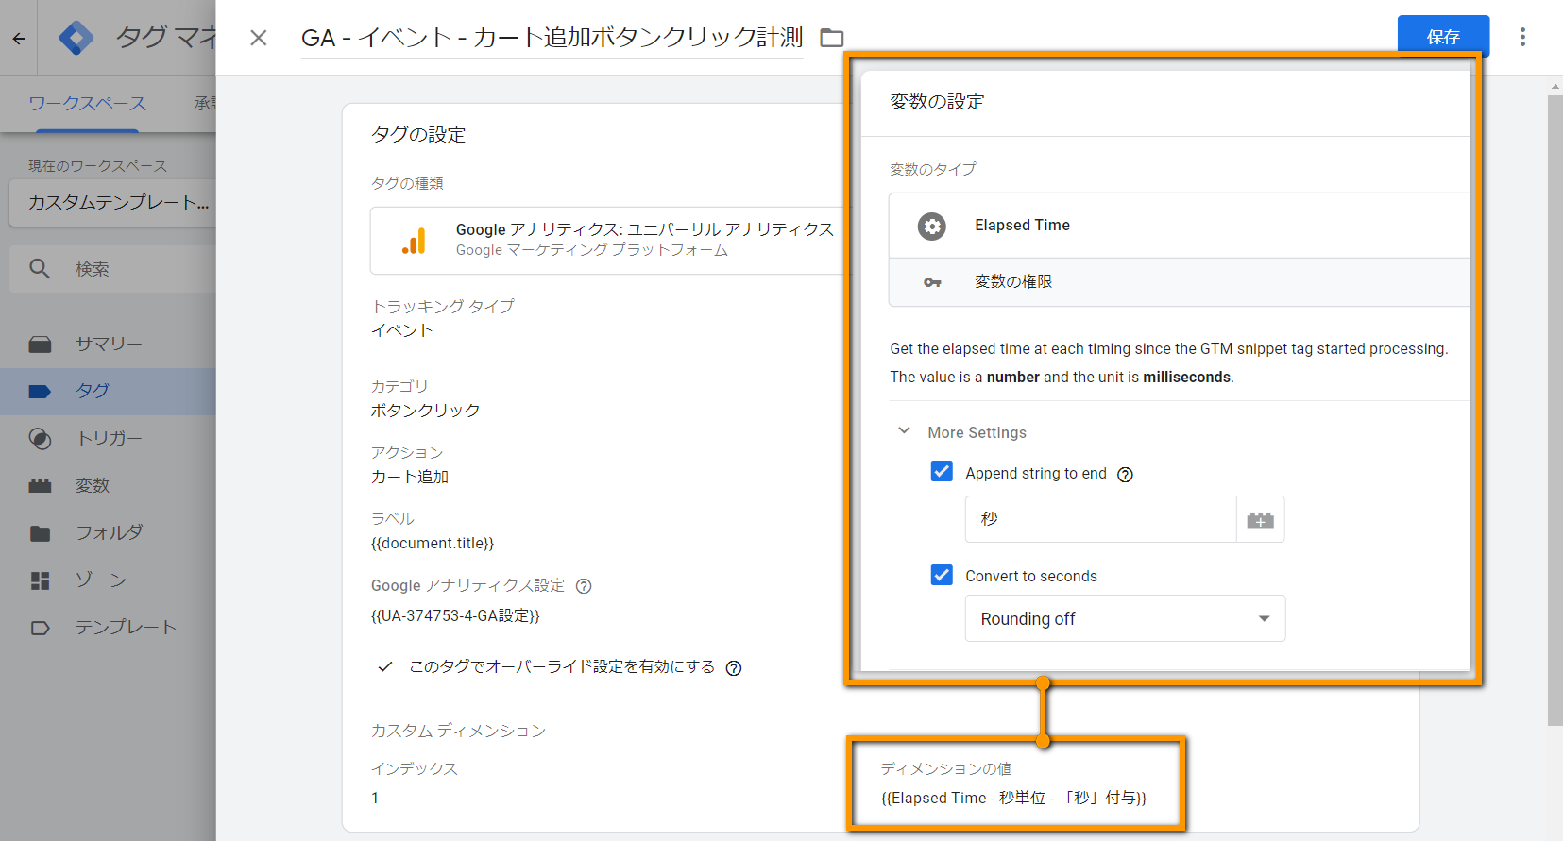Image resolution: width=1563 pixels, height=841 pixels.
Task: Open ゾーン in the sidebar
Action: tap(109, 580)
